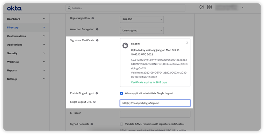Click the Okta logo
The image size is (264, 134).
pos(14,8)
